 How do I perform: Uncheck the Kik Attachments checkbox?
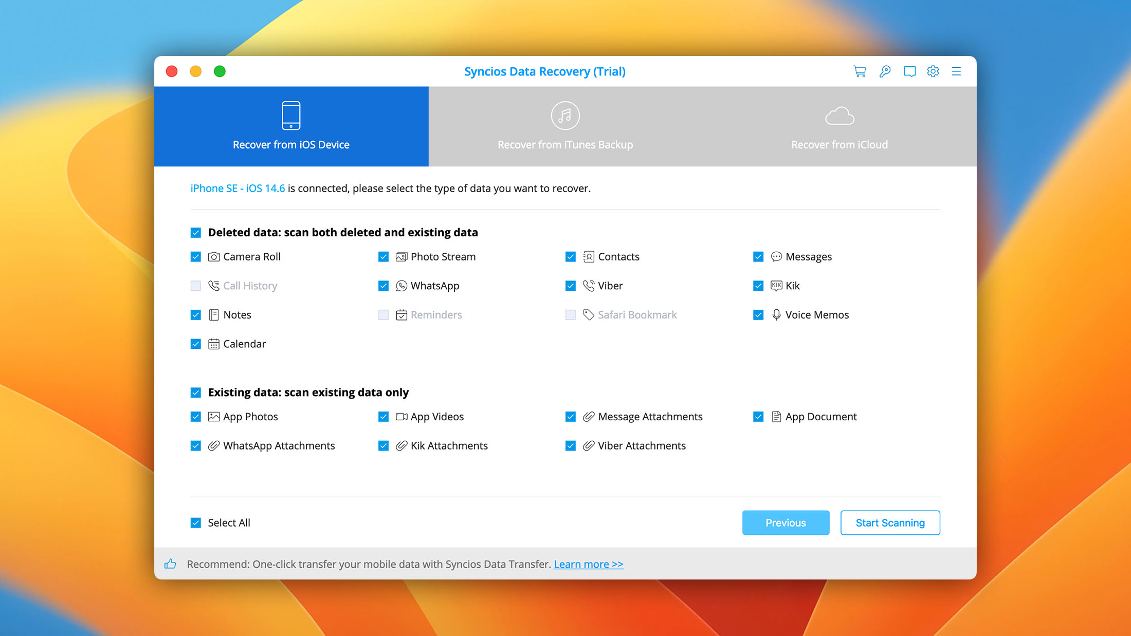pyautogui.click(x=384, y=446)
